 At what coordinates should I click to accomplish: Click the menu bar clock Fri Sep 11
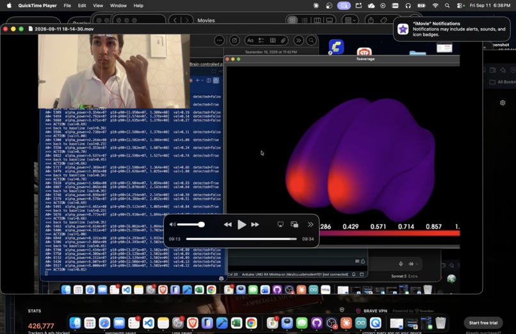click(x=490, y=6)
